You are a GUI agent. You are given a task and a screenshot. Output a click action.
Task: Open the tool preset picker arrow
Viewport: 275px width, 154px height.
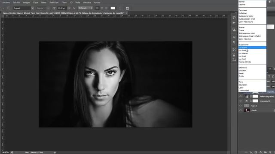click(x=3, y=8)
